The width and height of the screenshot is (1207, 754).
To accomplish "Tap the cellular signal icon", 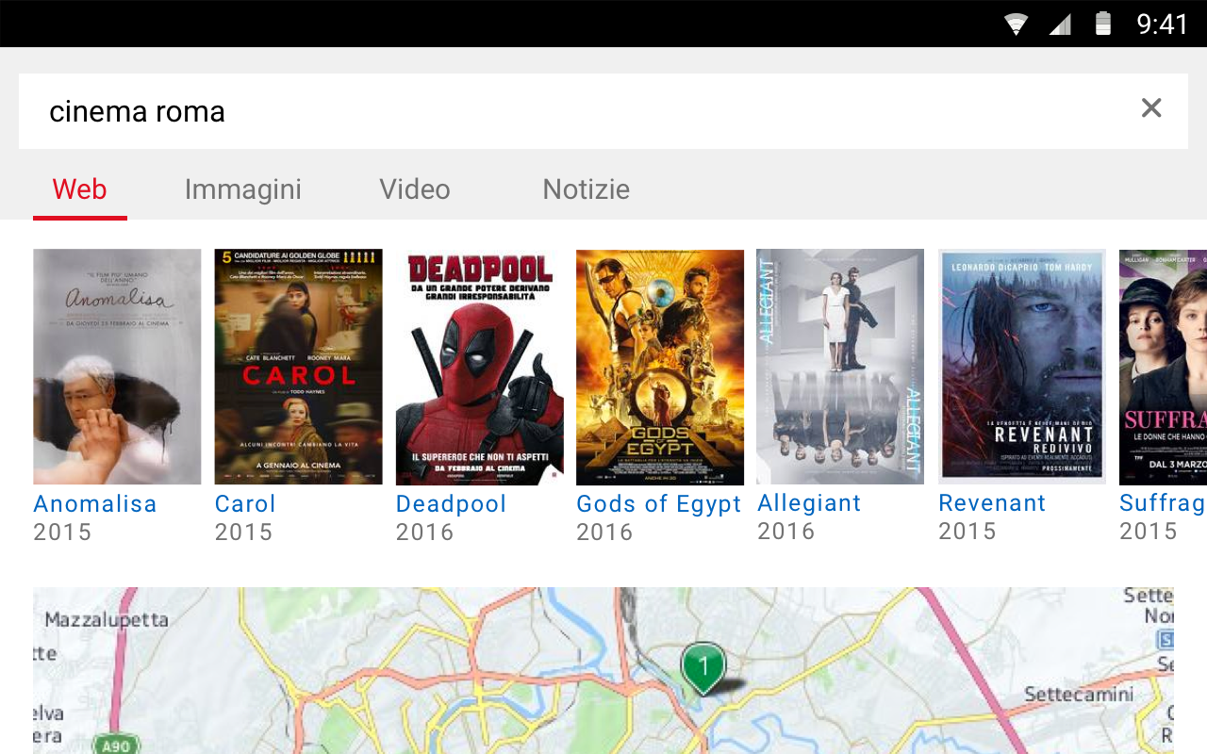I will click(1060, 24).
